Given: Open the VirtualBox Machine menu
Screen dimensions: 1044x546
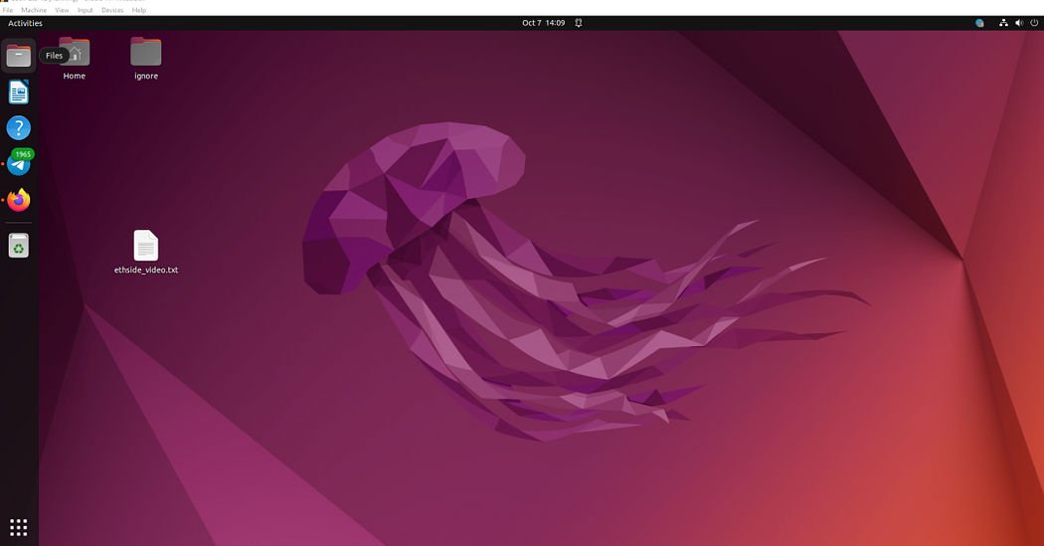Looking at the screenshot, I should [34, 10].
